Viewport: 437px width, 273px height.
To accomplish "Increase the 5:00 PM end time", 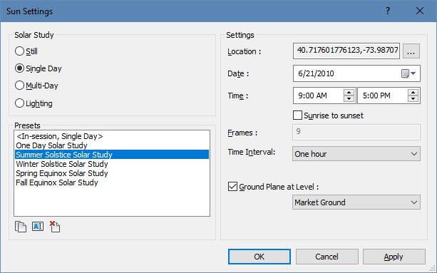I will click(x=413, y=92).
